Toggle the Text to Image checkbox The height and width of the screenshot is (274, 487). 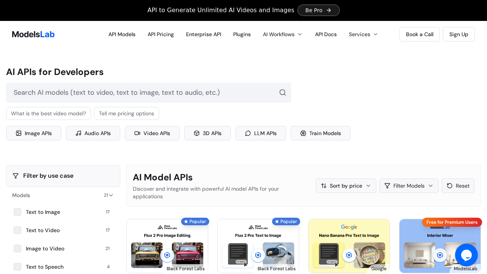click(x=18, y=212)
